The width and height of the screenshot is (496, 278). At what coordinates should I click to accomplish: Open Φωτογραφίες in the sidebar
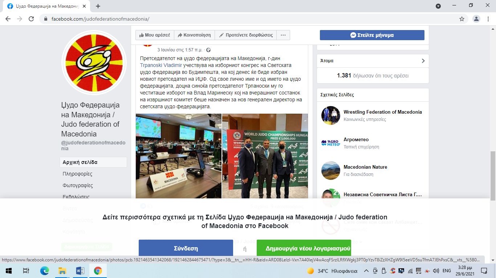click(78, 185)
